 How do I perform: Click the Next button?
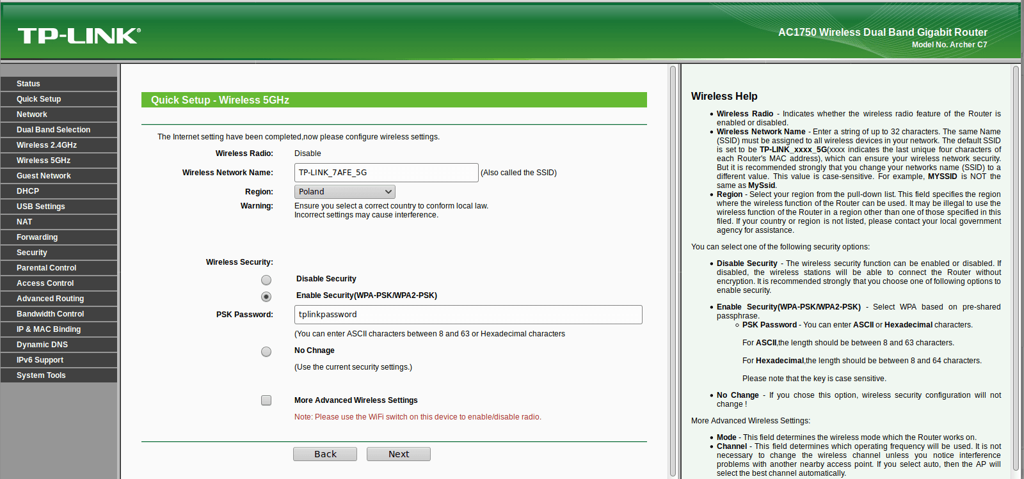[x=399, y=454]
